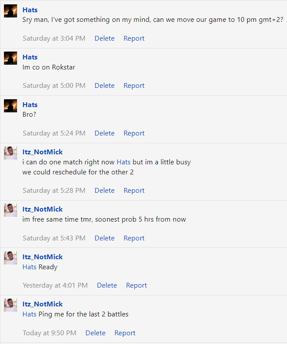Click Hats' avatar next to 'Im co on Rokstar'
Image resolution: width=287 pixels, height=344 pixels.
(x=10, y=58)
